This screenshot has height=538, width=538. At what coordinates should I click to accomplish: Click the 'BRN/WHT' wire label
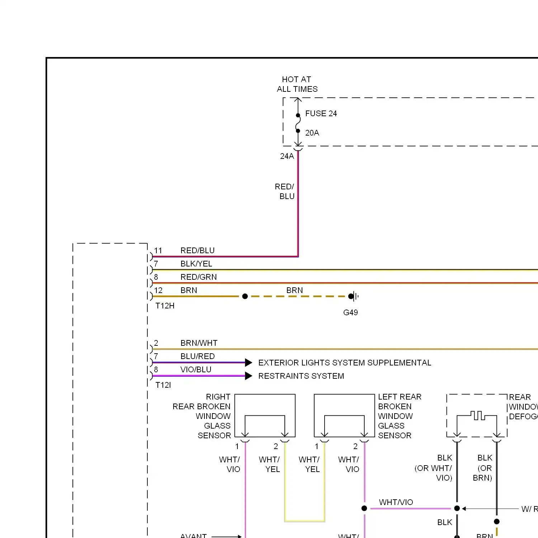pos(199,343)
